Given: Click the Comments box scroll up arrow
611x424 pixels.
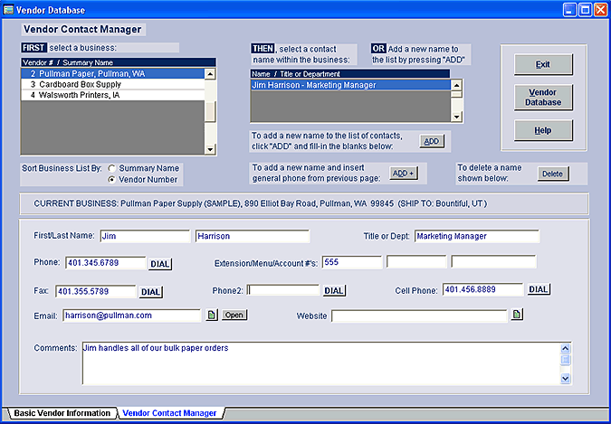Looking at the screenshot, I should [x=566, y=348].
